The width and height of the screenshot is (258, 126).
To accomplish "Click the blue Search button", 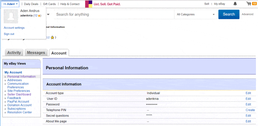I will (229, 14).
